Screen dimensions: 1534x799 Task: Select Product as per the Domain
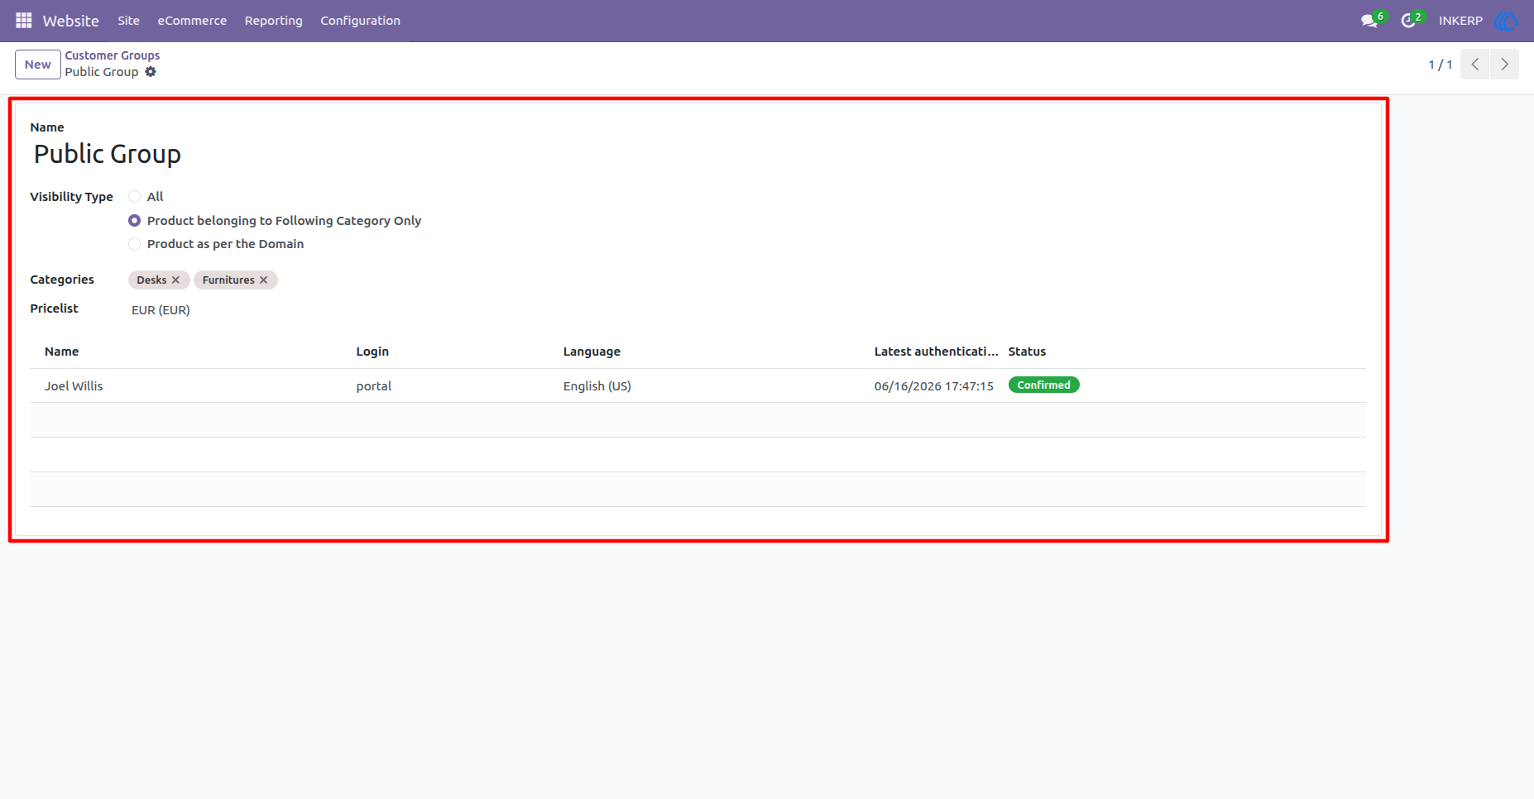[134, 244]
